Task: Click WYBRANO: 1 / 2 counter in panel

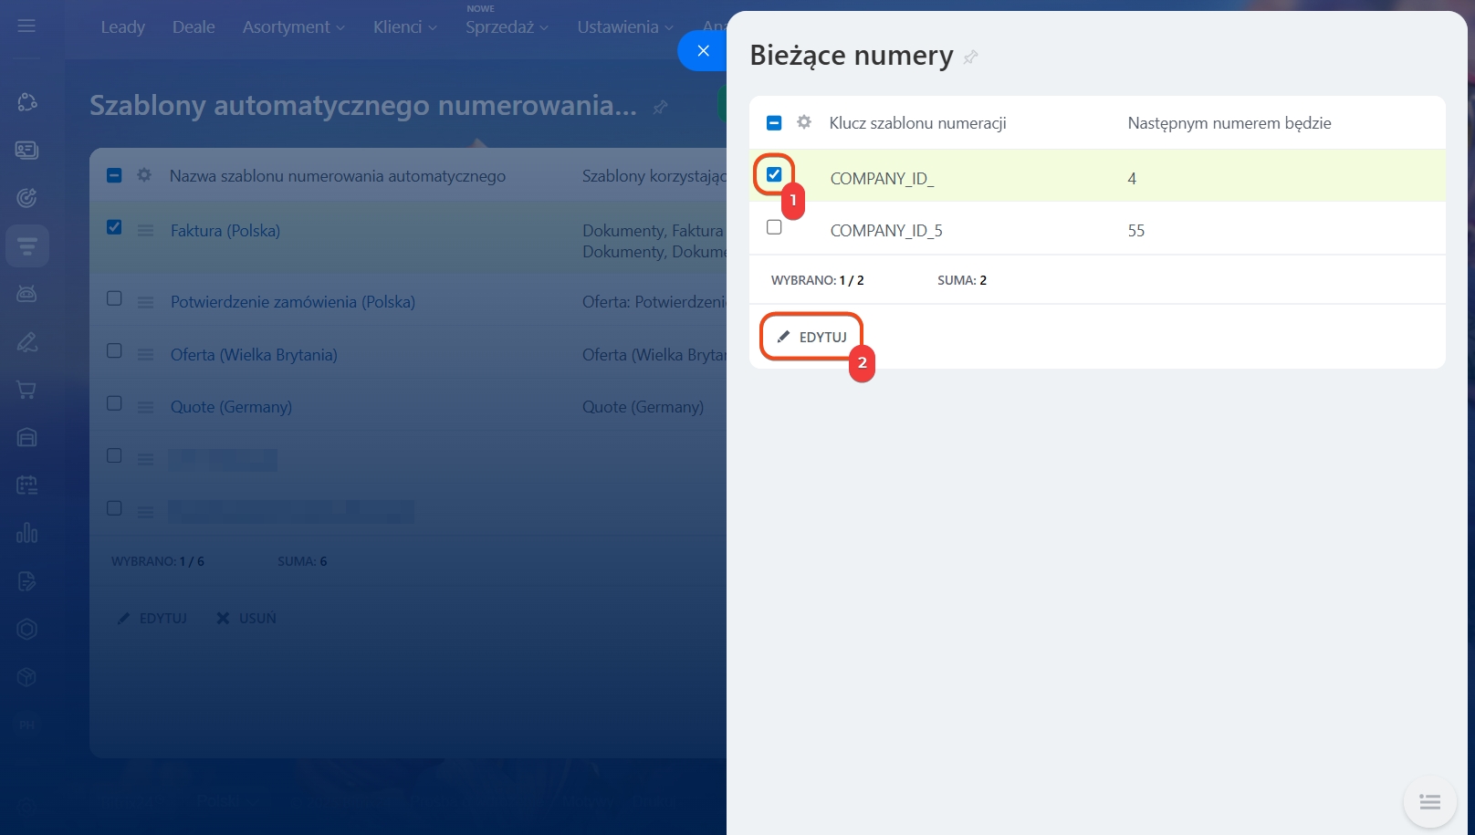Action: tap(817, 280)
